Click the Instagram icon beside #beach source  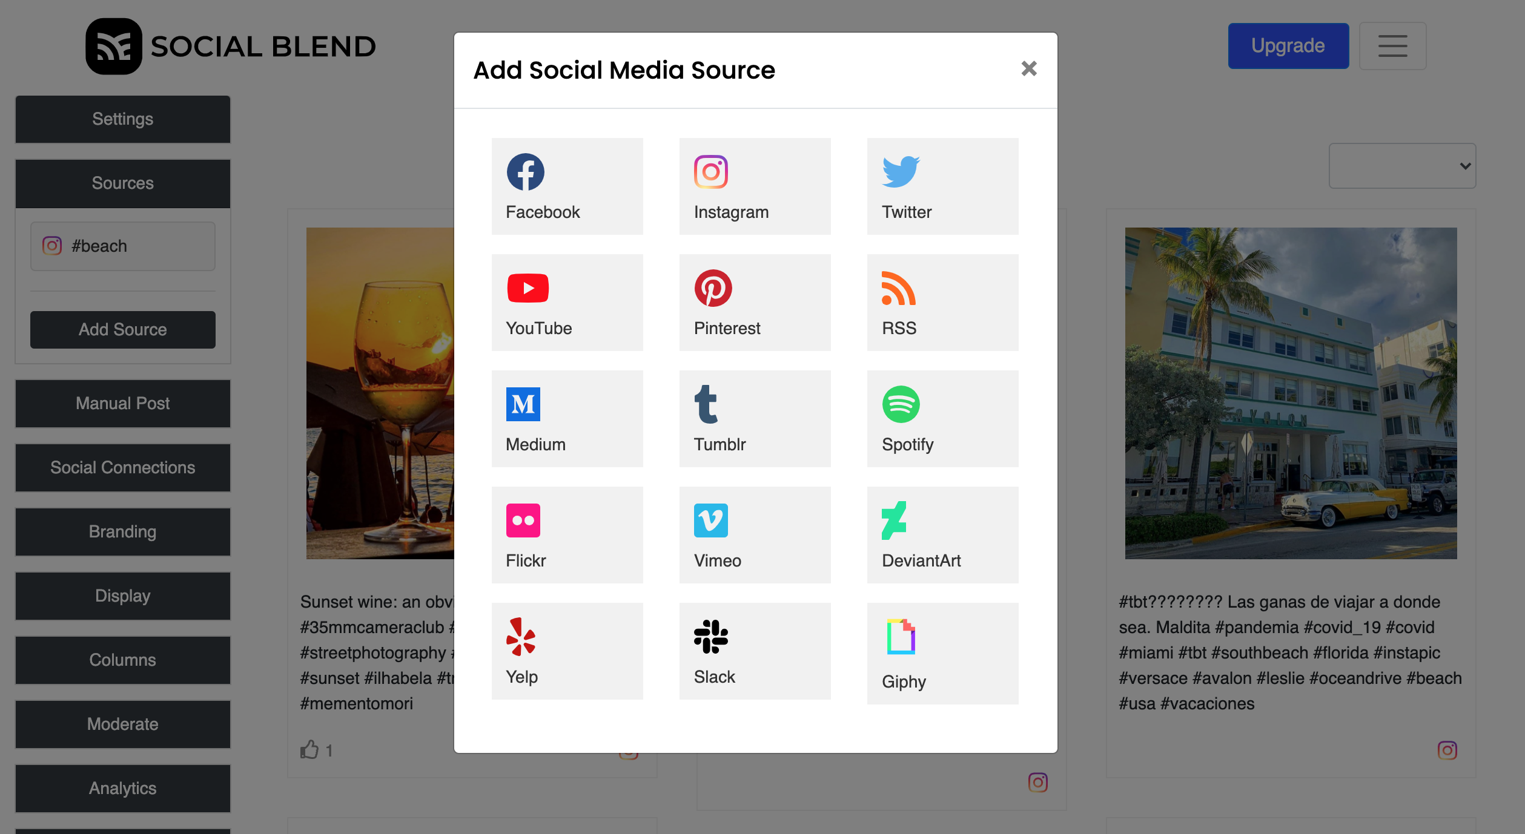pos(52,246)
